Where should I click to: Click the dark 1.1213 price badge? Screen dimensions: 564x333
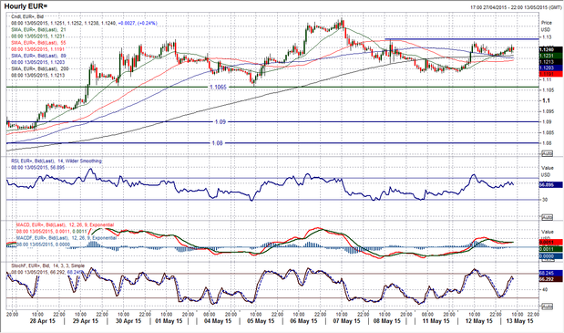coord(550,62)
